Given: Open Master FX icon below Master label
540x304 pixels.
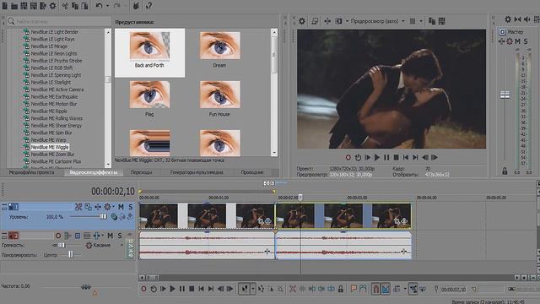Looking at the screenshot, I should (x=502, y=41).
